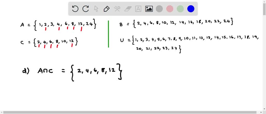Click the handwritten set C label

point(22,42)
